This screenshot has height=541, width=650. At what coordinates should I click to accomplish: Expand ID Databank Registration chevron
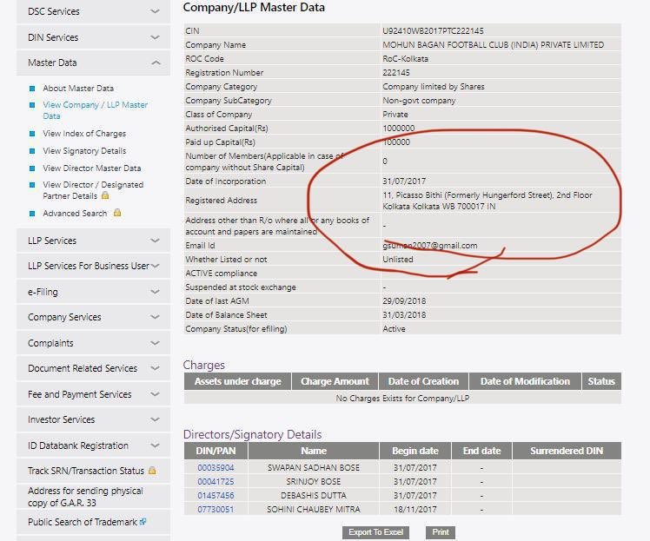click(x=155, y=445)
